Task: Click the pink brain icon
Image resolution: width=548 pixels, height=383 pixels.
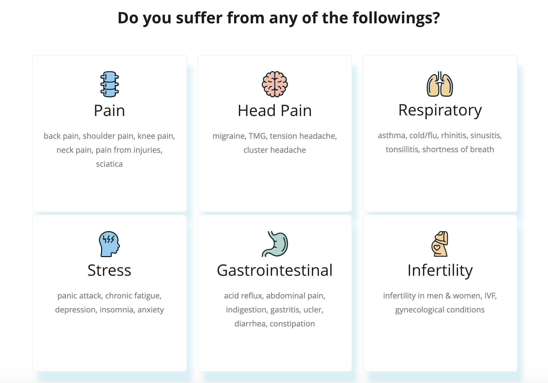Action: pyautogui.click(x=275, y=84)
